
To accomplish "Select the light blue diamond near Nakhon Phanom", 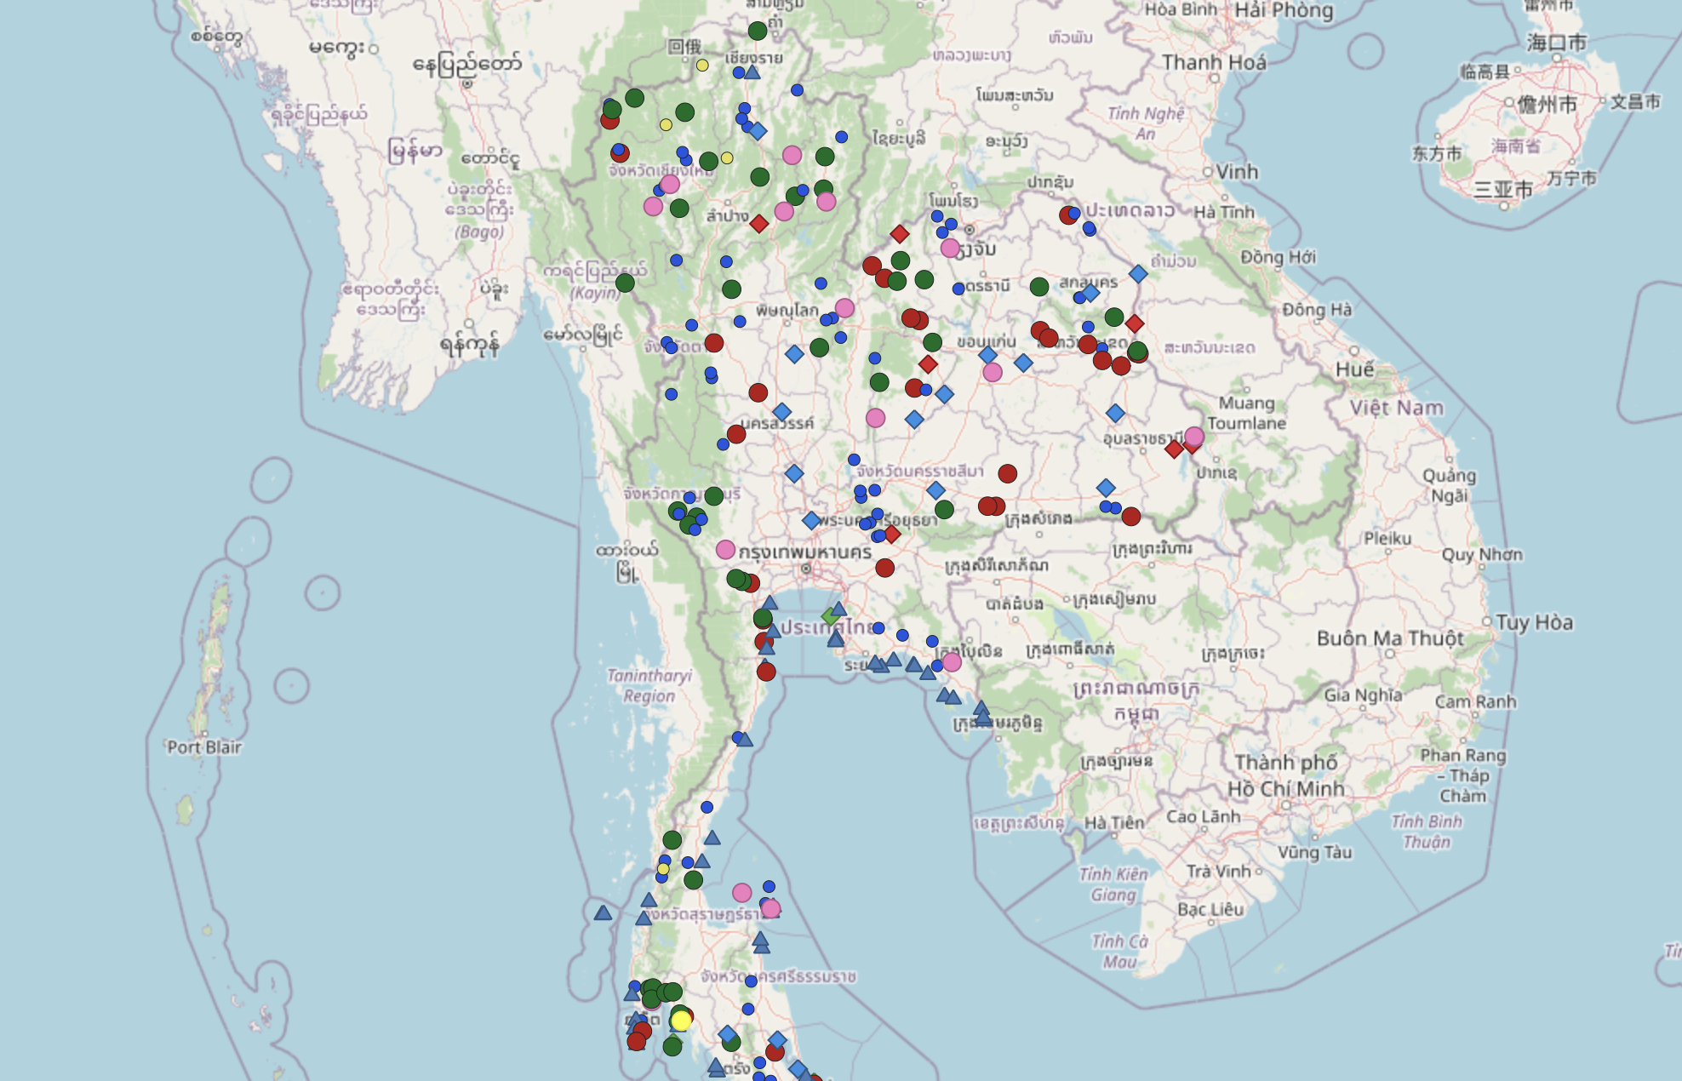I will (1138, 274).
